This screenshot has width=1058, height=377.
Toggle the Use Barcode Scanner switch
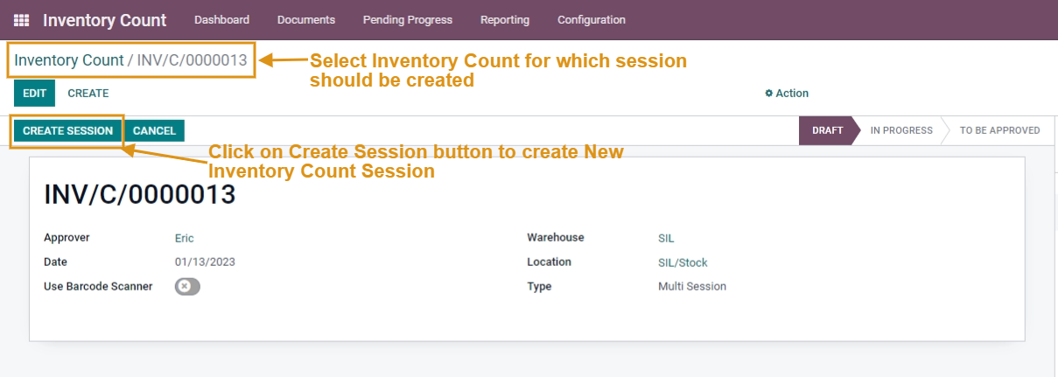[187, 287]
